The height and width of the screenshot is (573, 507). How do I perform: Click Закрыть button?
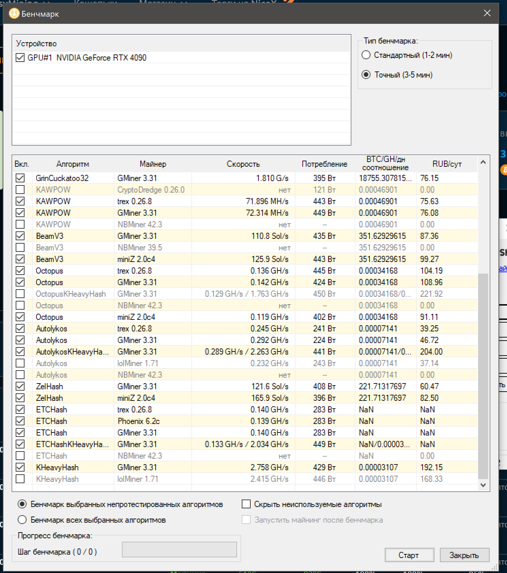click(464, 555)
